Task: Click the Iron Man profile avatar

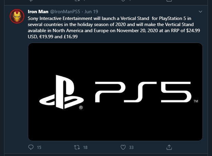Action: point(16,16)
